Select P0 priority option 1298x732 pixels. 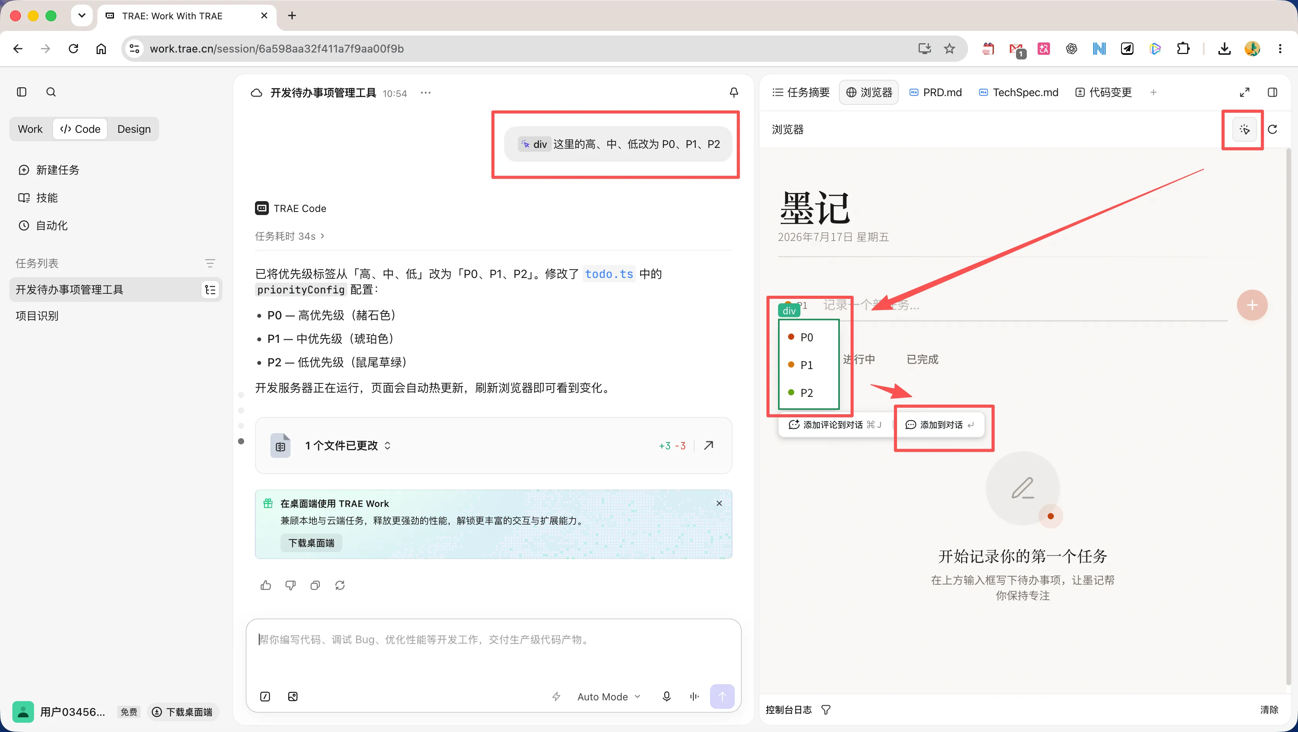point(808,337)
